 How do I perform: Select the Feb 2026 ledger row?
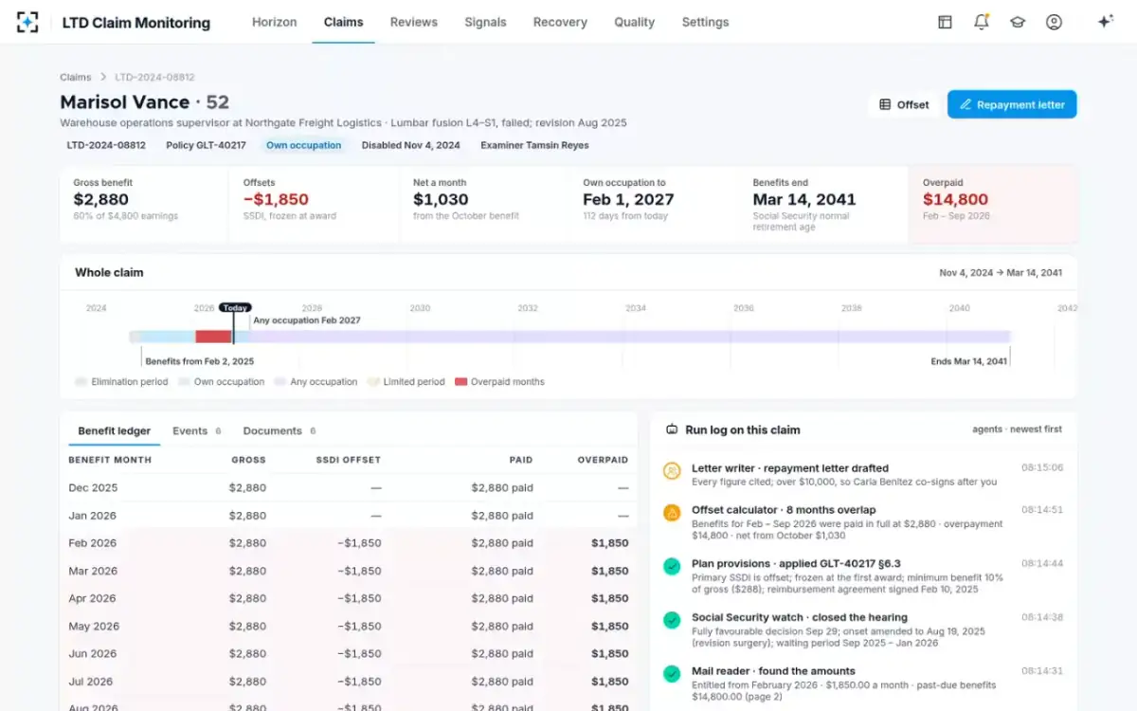tap(349, 543)
